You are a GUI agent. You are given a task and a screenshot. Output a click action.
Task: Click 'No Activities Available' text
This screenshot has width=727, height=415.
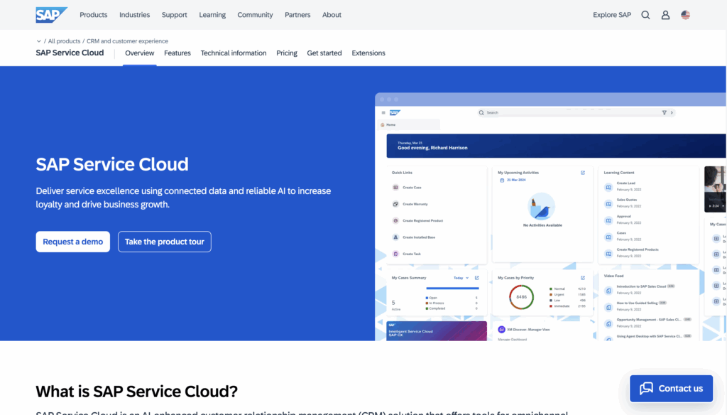[x=542, y=225]
